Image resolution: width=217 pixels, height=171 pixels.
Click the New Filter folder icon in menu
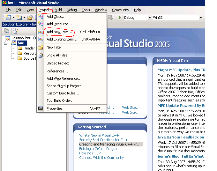[x=41, y=47]
